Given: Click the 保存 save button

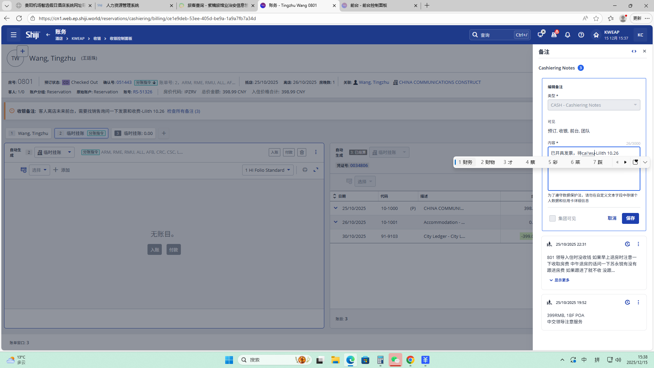Looking at the screenshot, I should click(630, 218).
